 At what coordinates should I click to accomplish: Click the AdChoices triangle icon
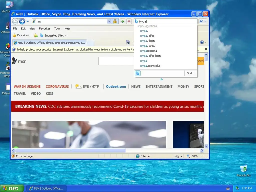[x=162, y=79]
